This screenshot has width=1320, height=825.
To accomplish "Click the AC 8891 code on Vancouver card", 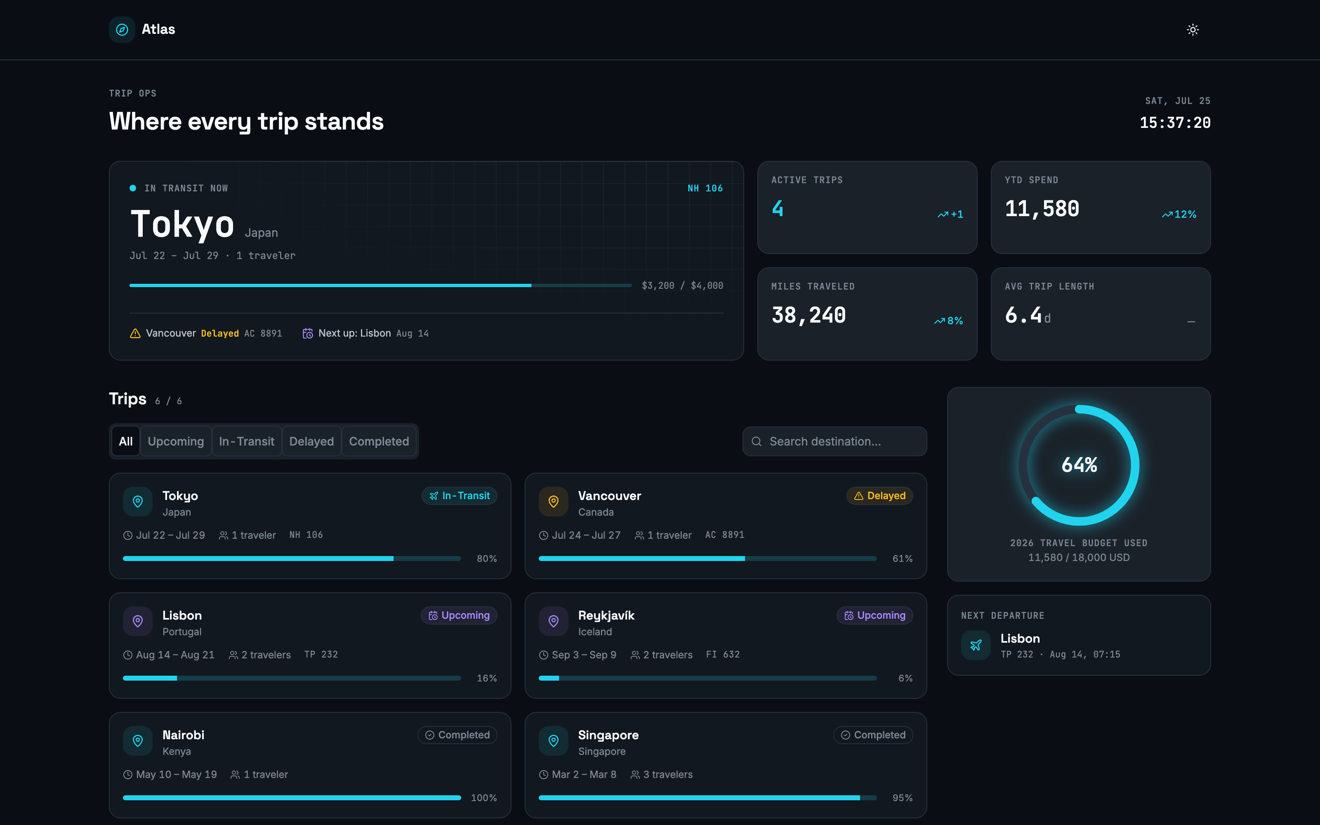I will click(x=724, y=535).
